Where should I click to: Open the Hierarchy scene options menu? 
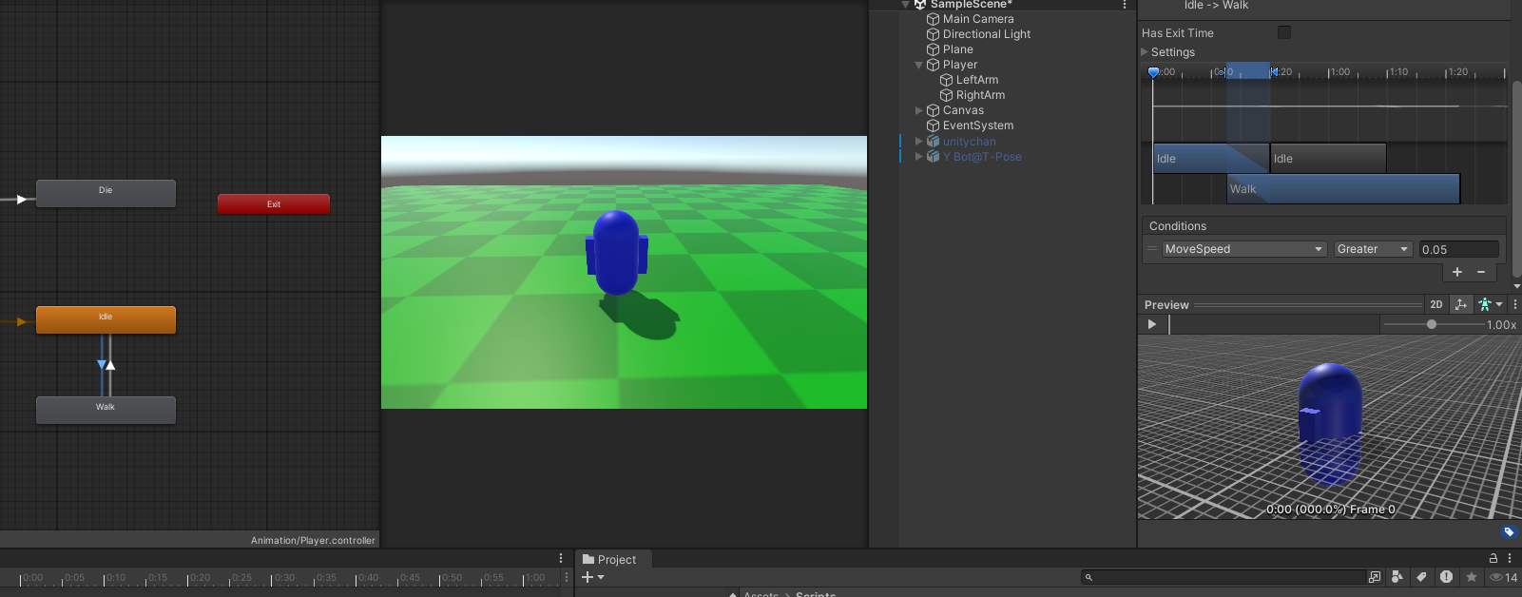pos(1125,5)
